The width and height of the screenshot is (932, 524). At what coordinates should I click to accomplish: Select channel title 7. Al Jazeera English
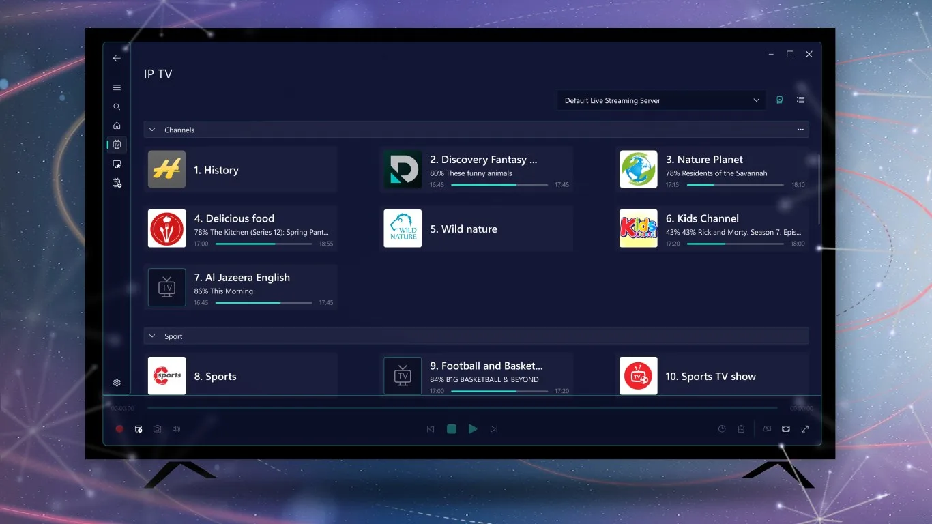(x=242, y=278)
